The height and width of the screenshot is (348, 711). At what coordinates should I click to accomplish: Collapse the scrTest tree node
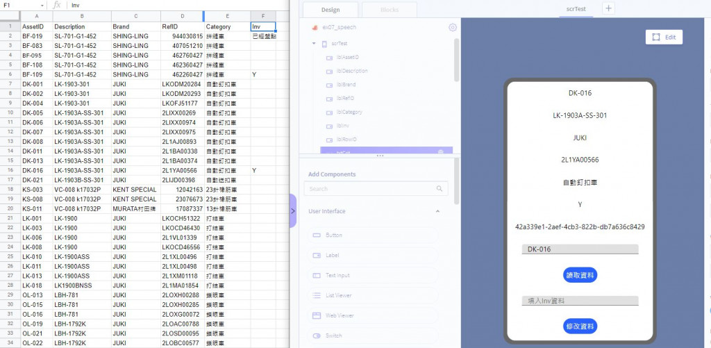click(x=313, y=44)
